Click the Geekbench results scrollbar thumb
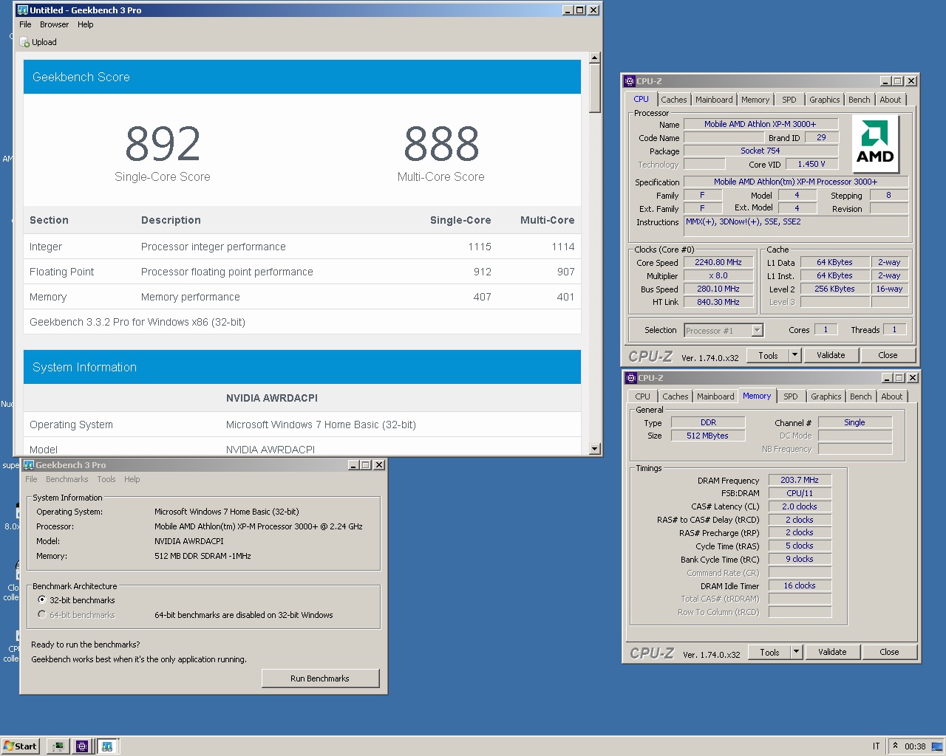 [x=595, y=88]
